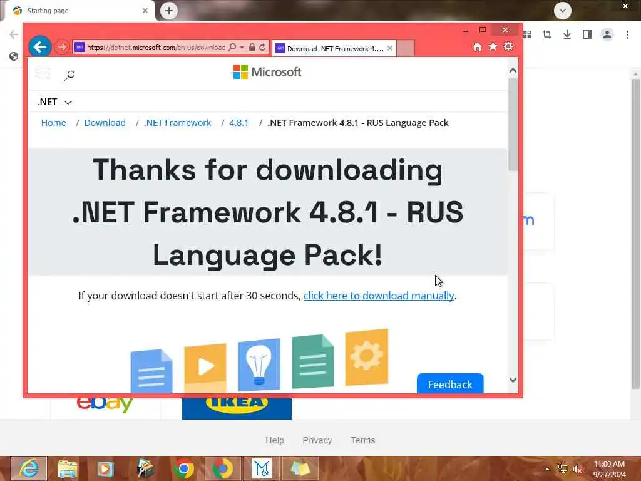
Task: Maximize the Internet Explorer window
Action: (483, 30)
